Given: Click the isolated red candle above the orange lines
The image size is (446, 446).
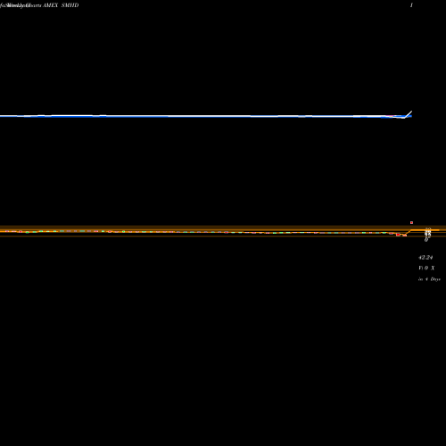Looking at the screenshot, I should point(411,222).
